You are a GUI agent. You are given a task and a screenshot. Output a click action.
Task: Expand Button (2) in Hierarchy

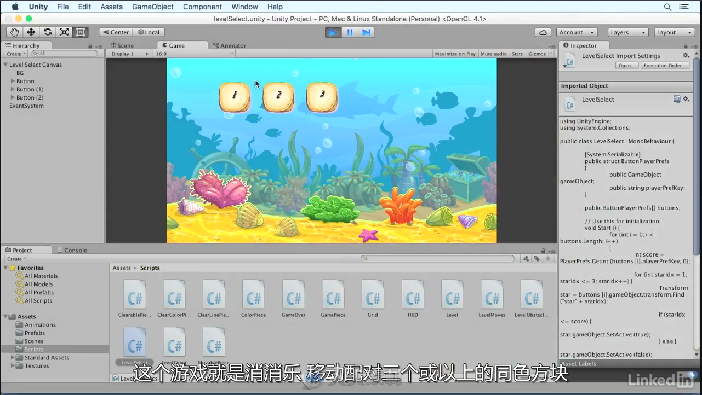coord(13,97)
